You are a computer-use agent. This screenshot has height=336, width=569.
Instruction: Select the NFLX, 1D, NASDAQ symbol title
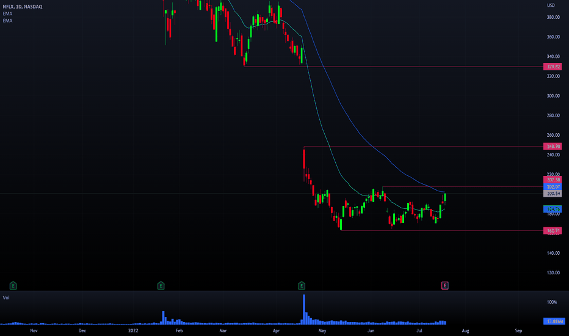(x=23, y=7)
